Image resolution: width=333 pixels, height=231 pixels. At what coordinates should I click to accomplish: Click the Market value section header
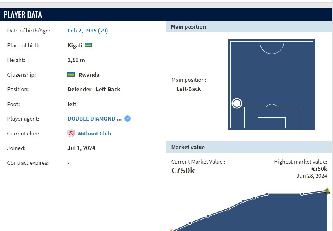tap(188, 147)
